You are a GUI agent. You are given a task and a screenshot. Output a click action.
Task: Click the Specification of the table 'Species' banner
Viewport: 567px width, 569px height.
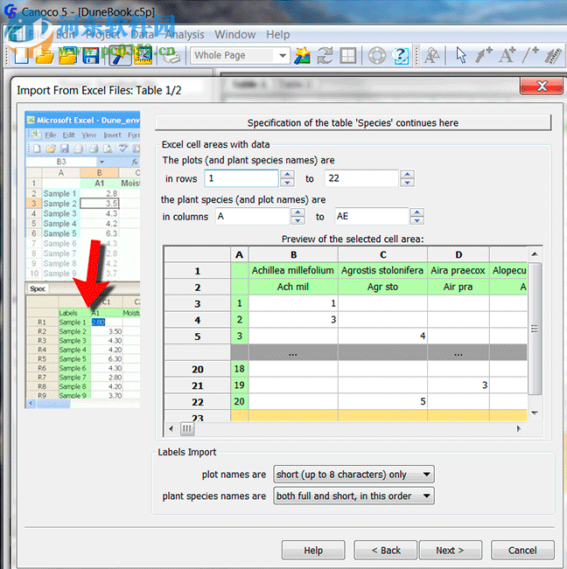(x=353, y=122)
